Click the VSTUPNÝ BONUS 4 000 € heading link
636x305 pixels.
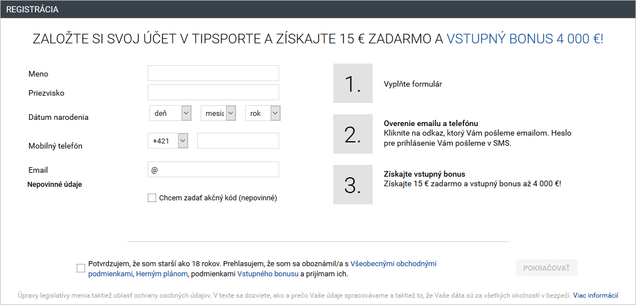click(x=525, y=39)
